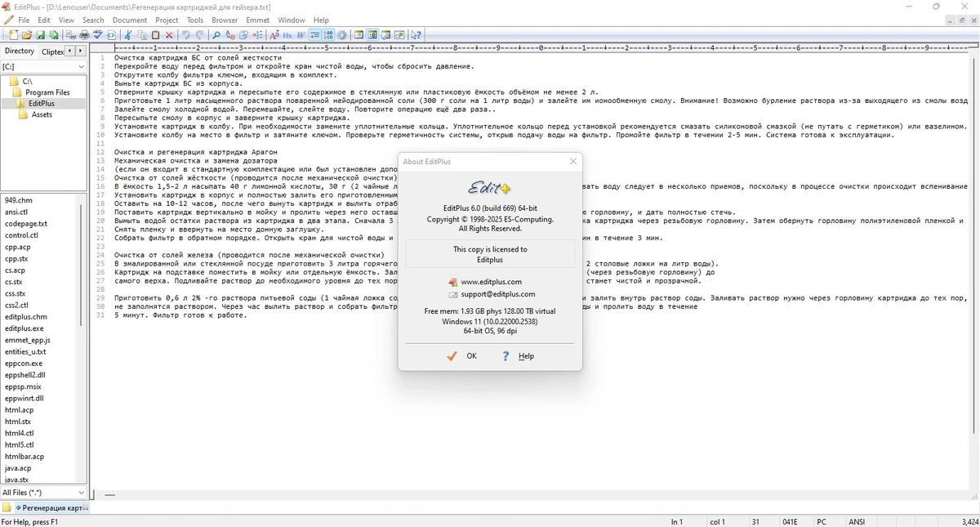The image size is (980, 527).
Task: Run the spell check toolbar icon
Action: point(97,35)
